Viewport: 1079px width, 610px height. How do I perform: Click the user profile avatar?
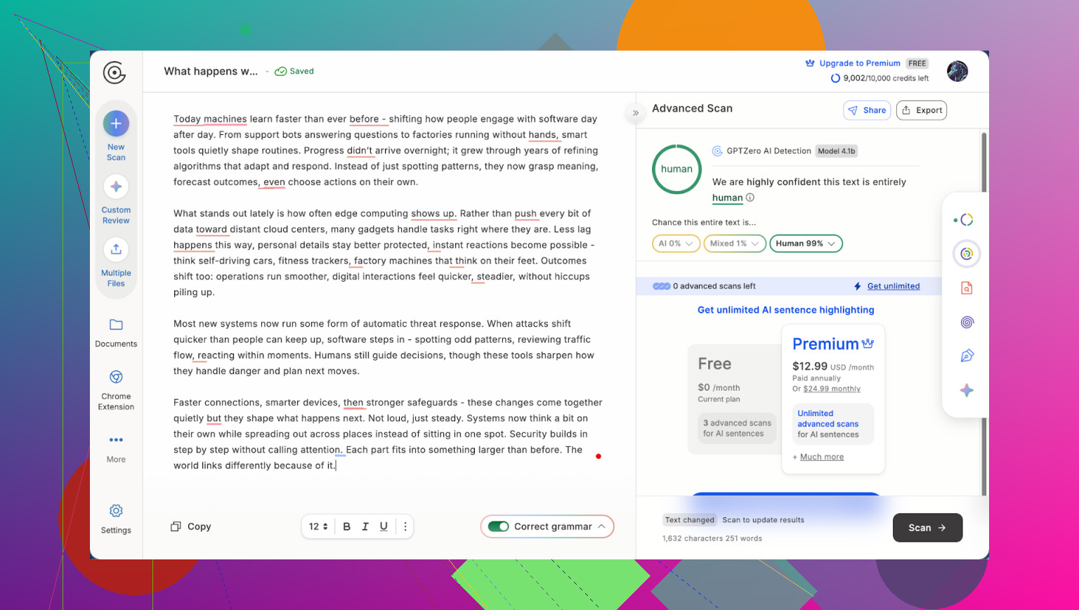[x=957, y=71]
